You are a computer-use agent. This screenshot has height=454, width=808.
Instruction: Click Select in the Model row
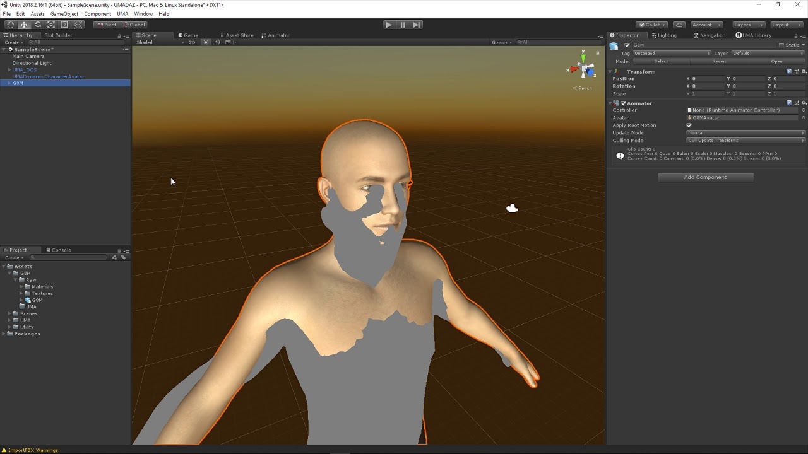point(660,61)
